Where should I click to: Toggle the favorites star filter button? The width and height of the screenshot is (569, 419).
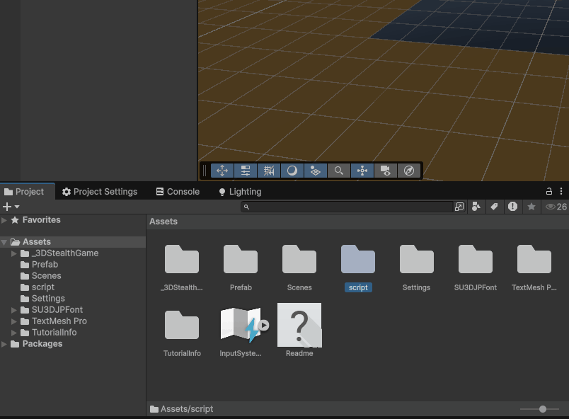[x=531, y=207]
